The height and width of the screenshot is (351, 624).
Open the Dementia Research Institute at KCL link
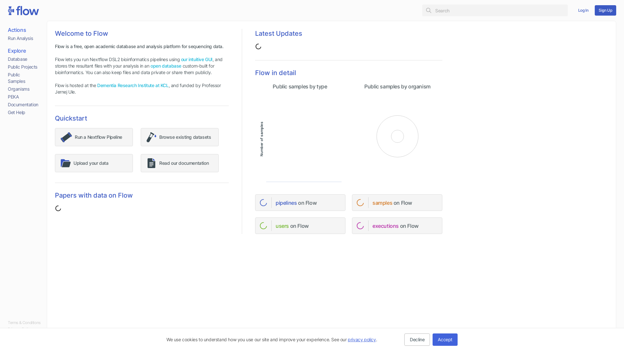pyautogui.click(x=133, y=85)
